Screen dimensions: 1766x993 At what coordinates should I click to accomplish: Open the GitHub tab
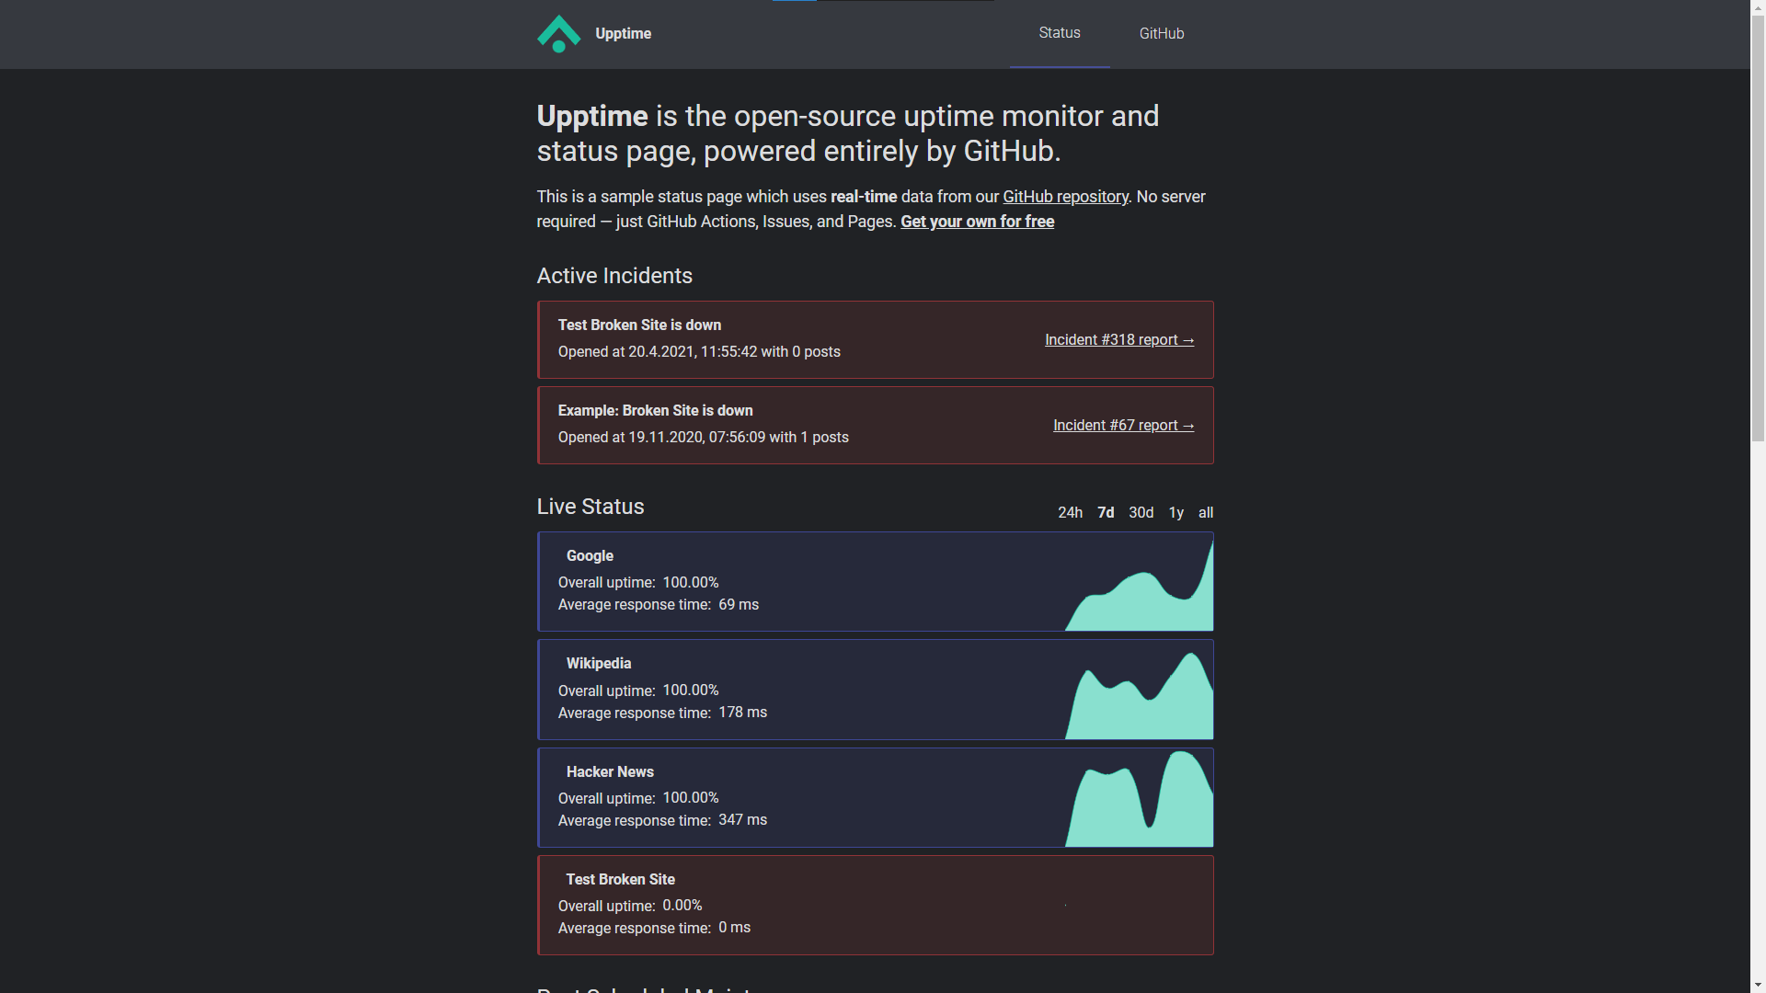coord(1161,32)
